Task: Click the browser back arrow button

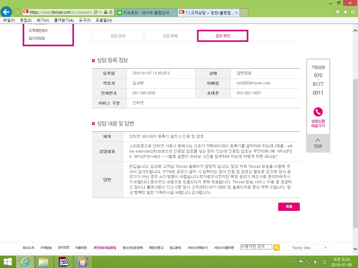Action: tap(6, 12)
